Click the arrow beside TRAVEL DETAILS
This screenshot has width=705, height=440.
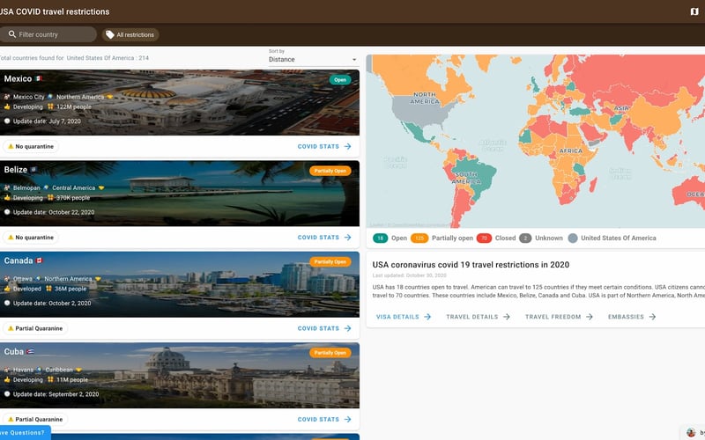pyautogui.click(x=507, y=317)
